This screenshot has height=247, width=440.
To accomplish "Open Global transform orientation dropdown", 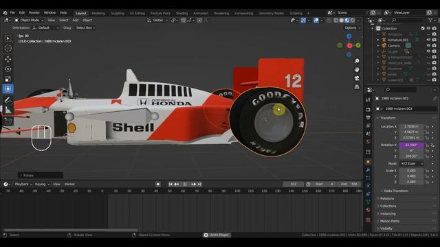I will pos(157,20).
